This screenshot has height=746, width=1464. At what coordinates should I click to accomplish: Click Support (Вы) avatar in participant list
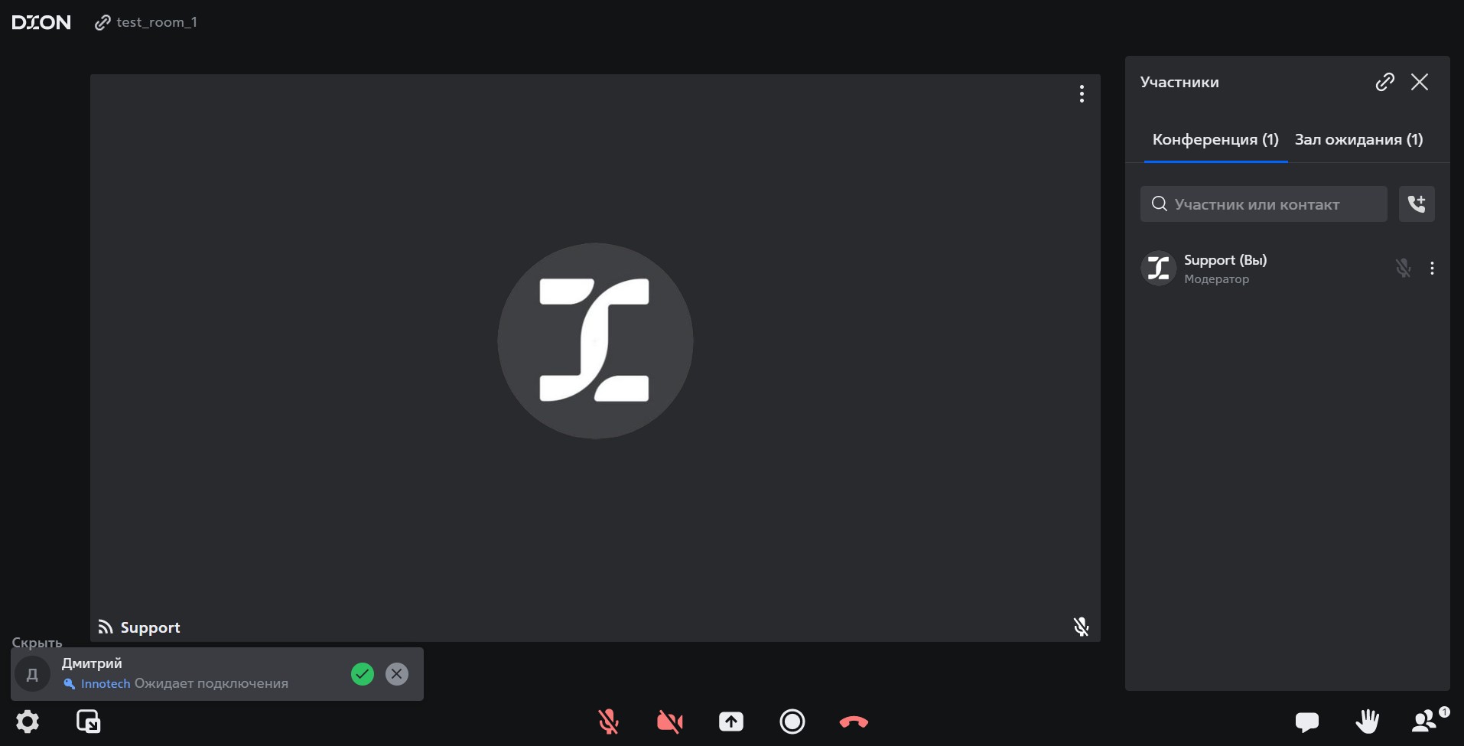point(1158,268)
